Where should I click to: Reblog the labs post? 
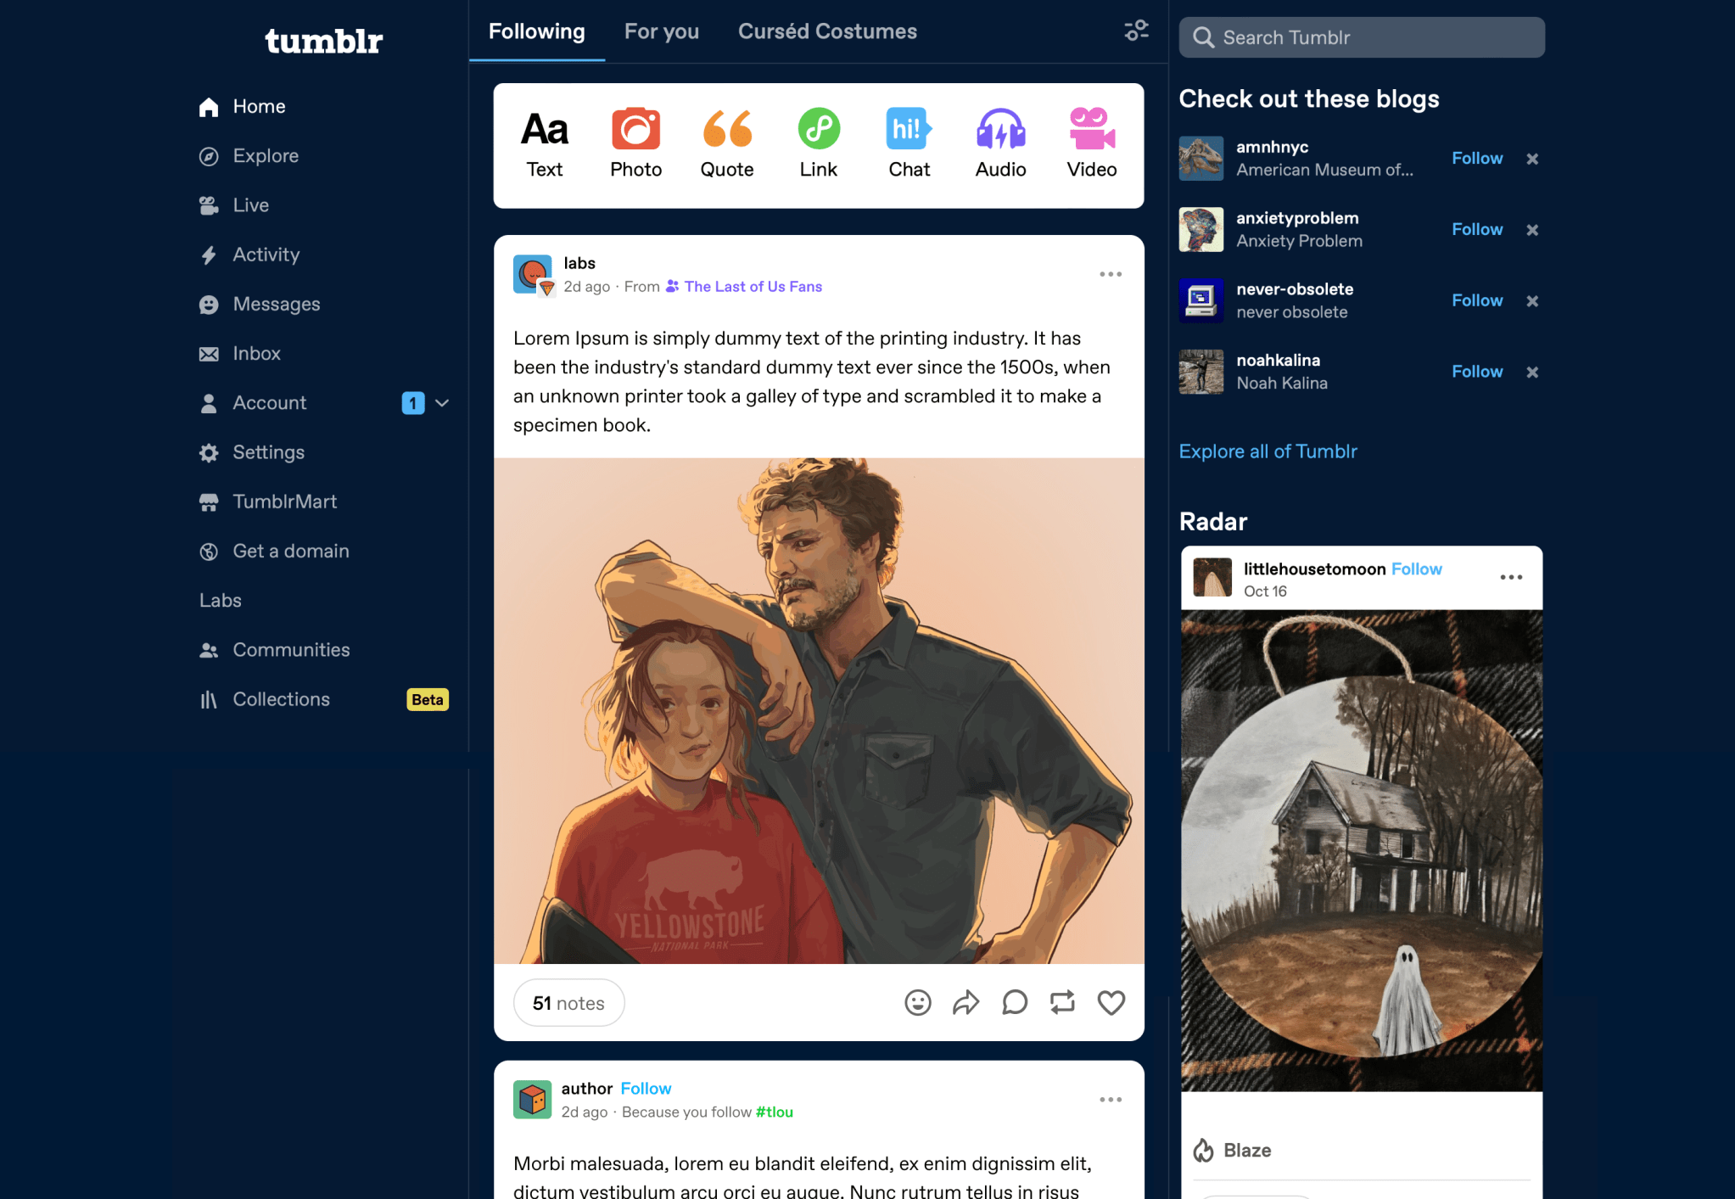(x=1062, y=1002)
